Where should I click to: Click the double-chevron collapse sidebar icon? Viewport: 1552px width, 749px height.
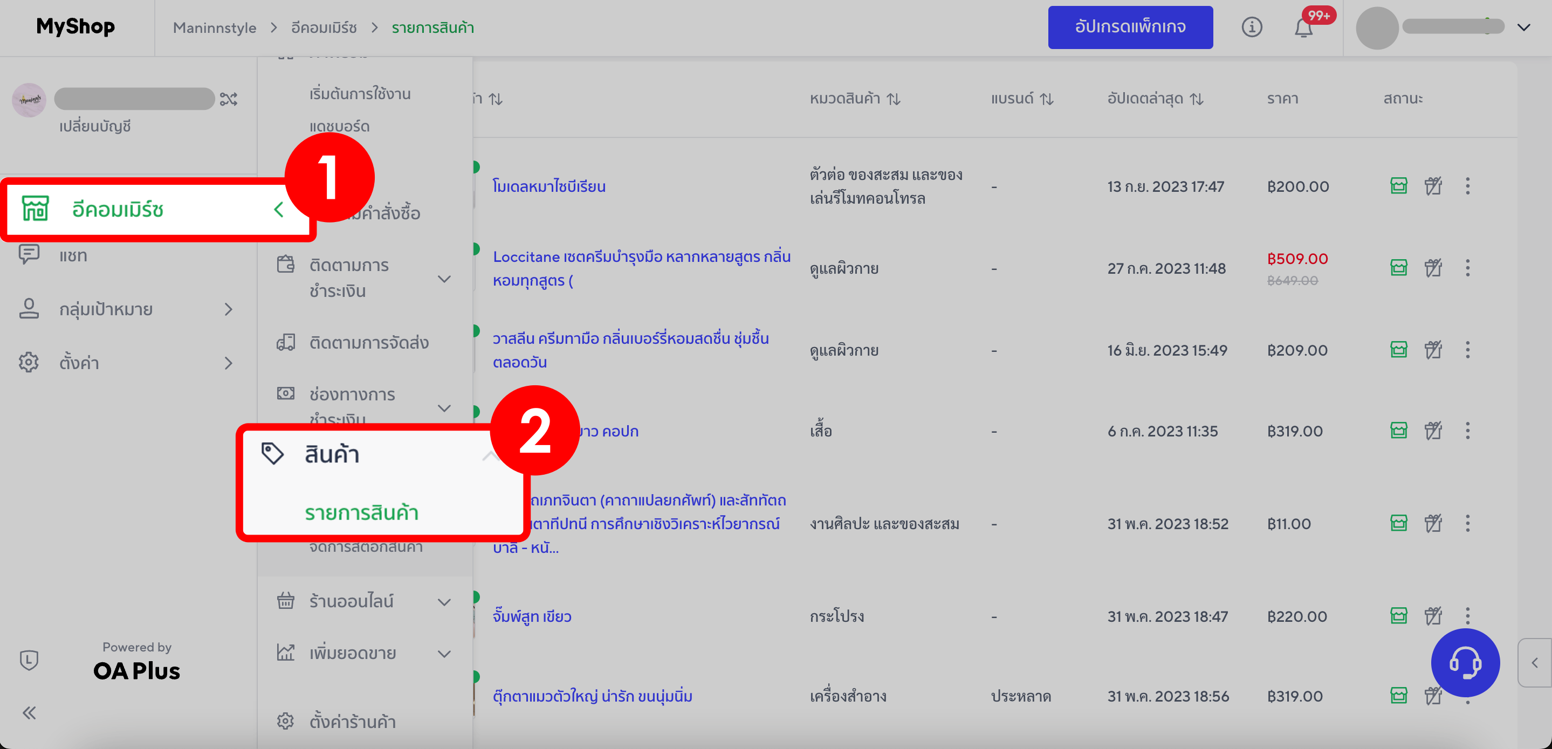click(29, 713)
